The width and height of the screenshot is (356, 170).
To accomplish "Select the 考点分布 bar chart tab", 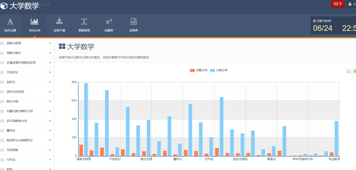I will [x=35, y=26].
